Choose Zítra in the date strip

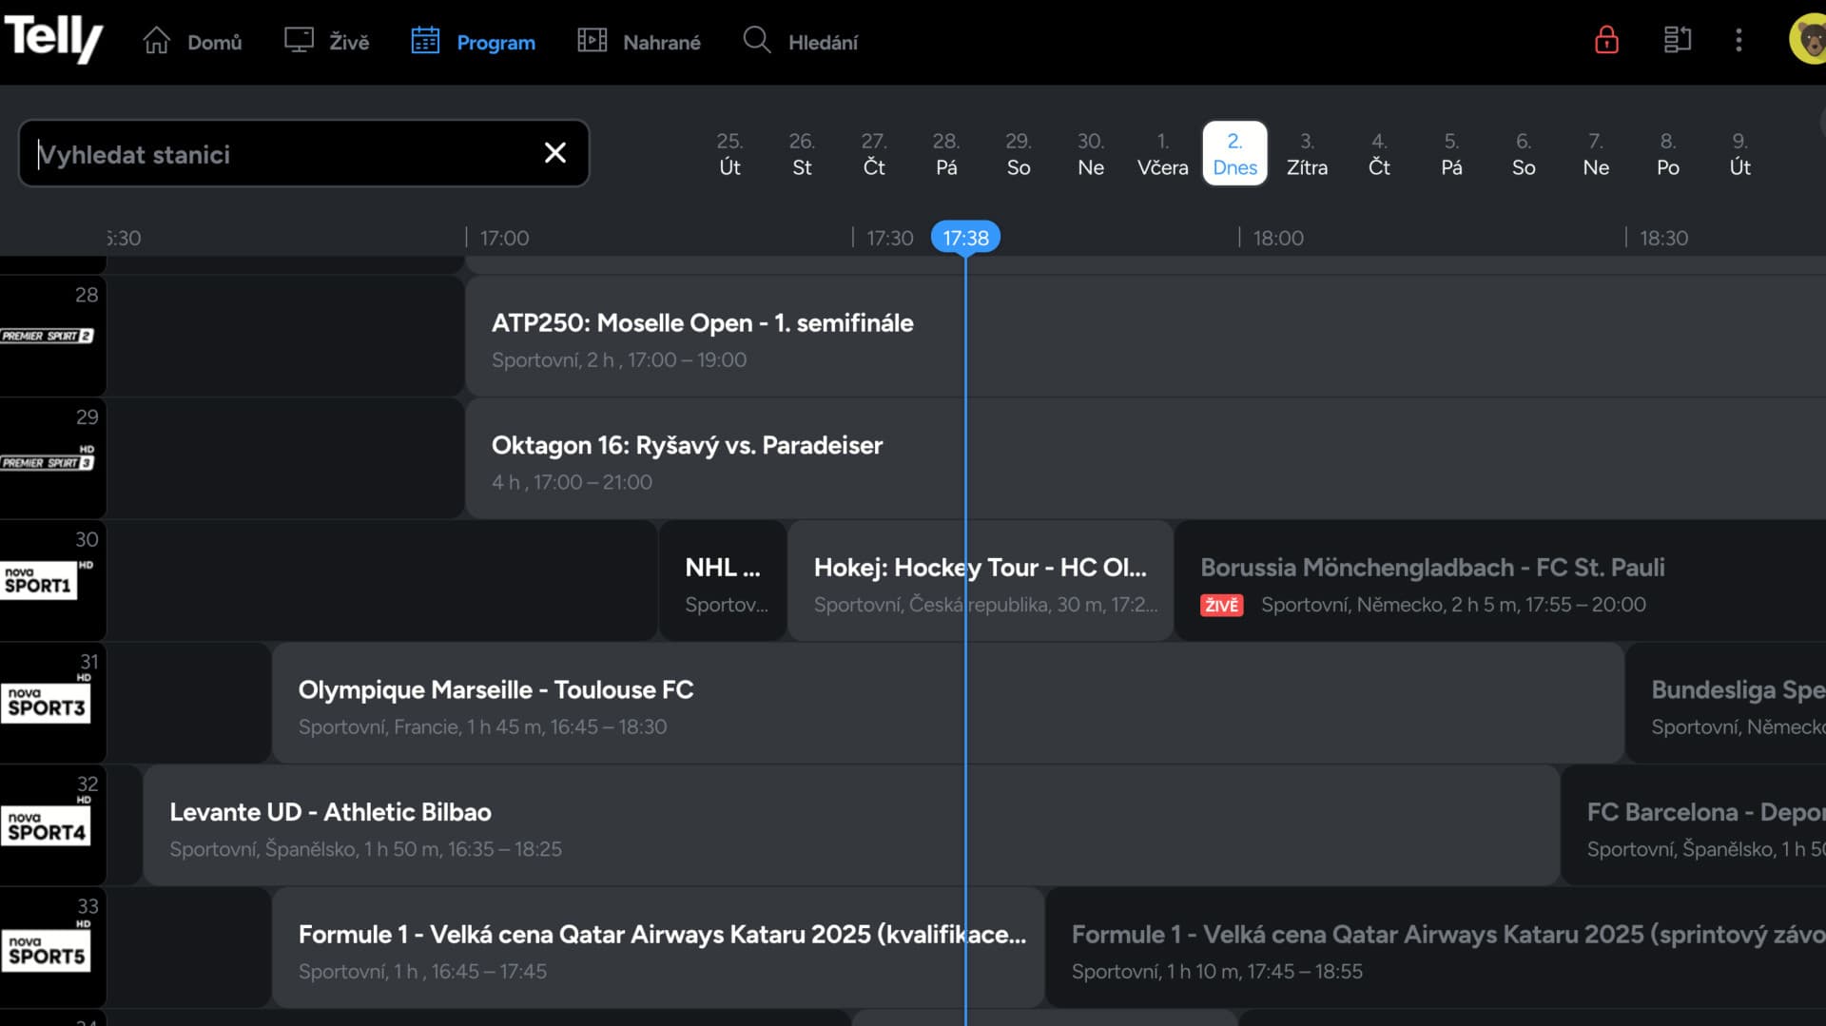click(x=1307, y=154)
